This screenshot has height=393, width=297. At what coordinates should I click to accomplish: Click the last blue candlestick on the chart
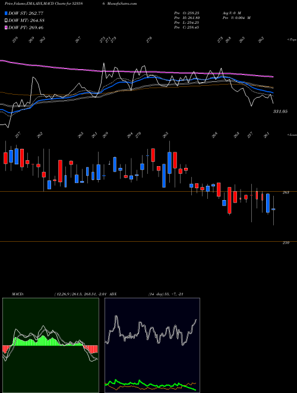click(x=273, y=209)
